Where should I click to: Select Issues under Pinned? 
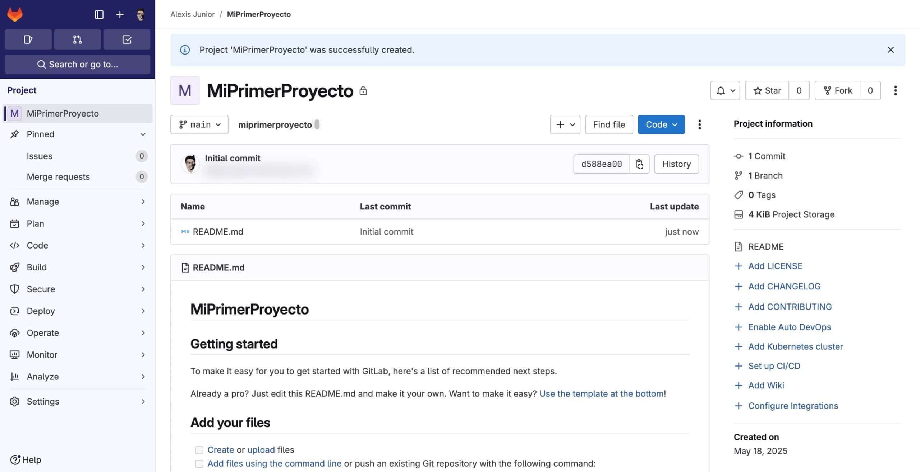[40, 156]
